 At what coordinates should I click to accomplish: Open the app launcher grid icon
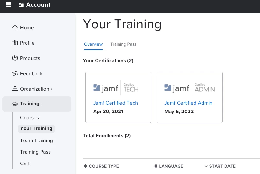tap(9, 5)
